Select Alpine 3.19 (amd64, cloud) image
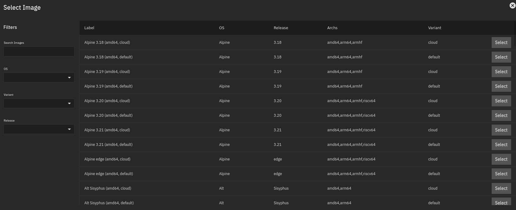Screen dimensions: 516x210 tap(501, 72)
